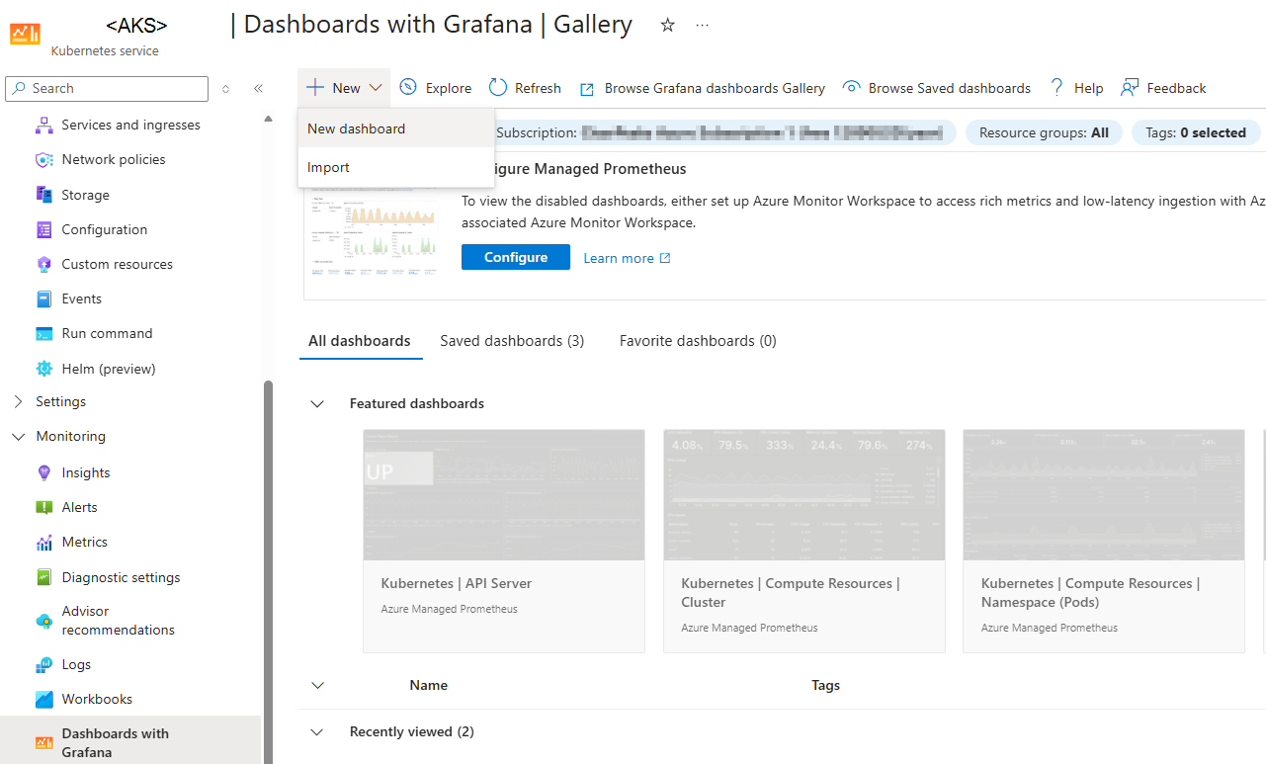
Task: Toggle the sort arrows beside Search box
Action: (225, 88)
